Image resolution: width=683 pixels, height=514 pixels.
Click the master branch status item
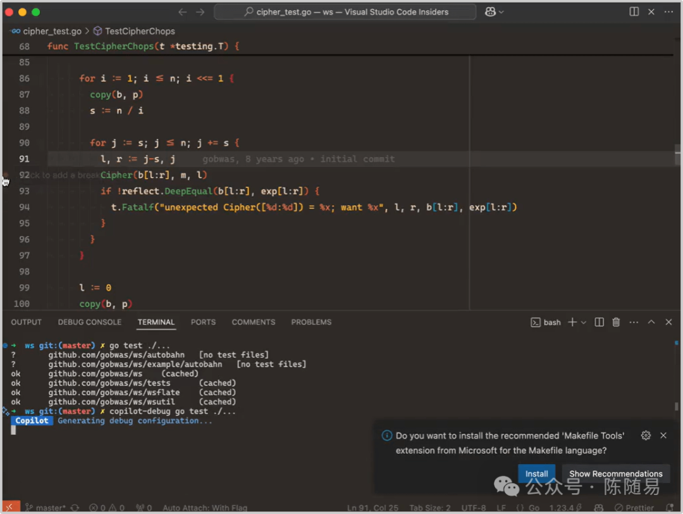(46, 508)
